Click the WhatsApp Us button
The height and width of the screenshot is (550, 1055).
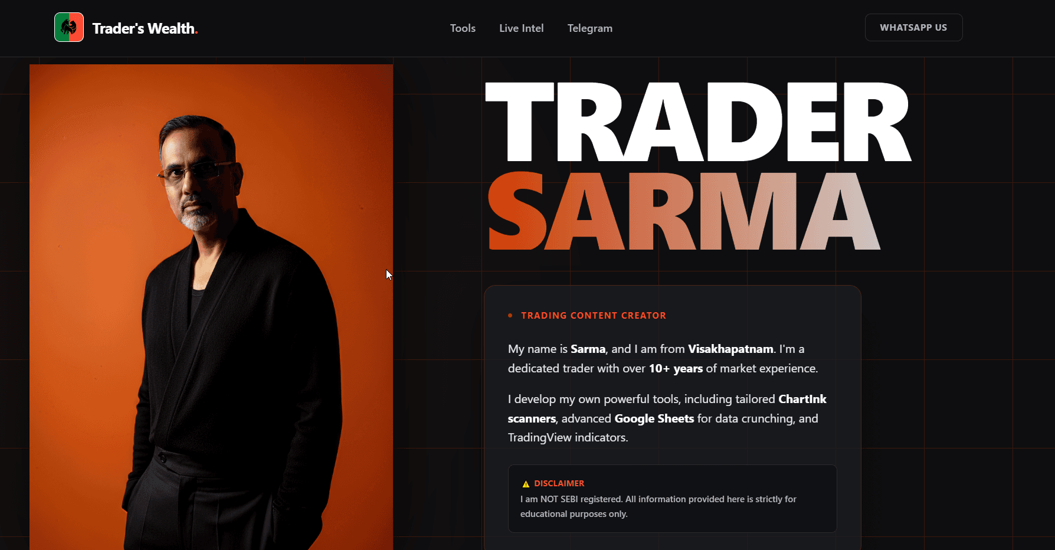pyautogui.click(x=913, y=28)
